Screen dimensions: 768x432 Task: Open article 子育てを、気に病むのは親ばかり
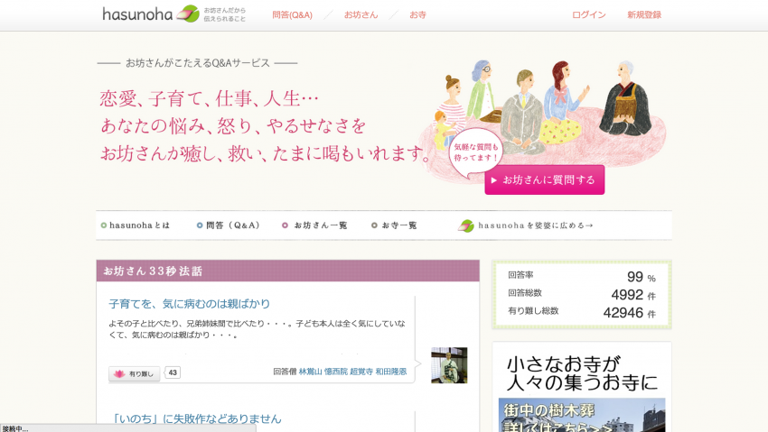click(x=190, y=304)
